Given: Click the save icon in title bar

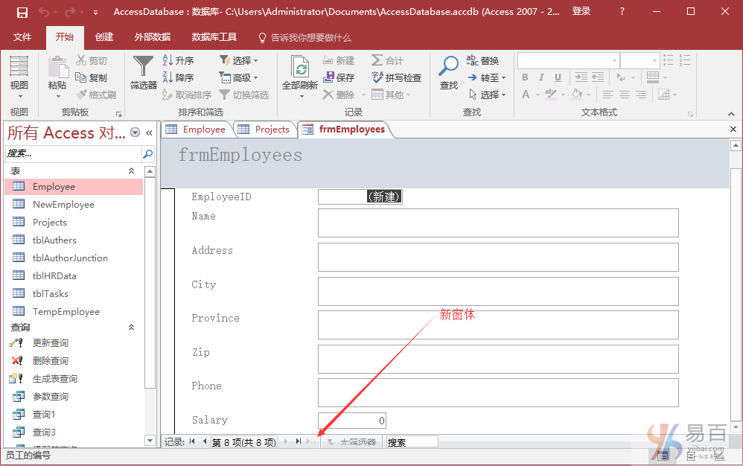Looking at the screenshot, I should pos(22,12).
